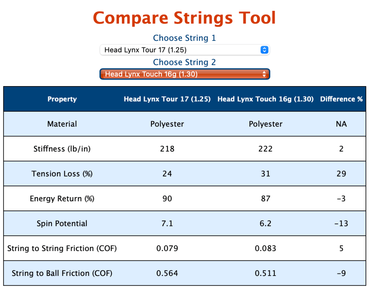Click the 7.1 spin potential value

[167, 224]
